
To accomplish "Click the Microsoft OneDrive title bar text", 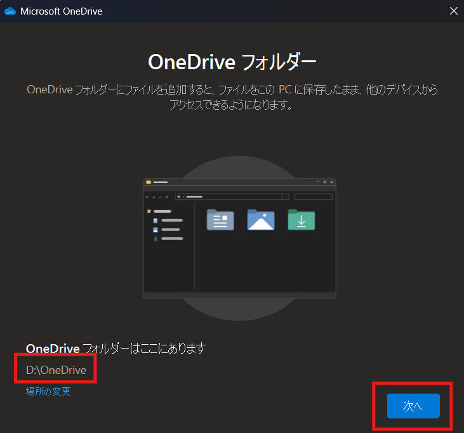I will point(62,11).
